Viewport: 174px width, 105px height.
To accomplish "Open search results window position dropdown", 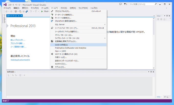I will click(149, 72).
